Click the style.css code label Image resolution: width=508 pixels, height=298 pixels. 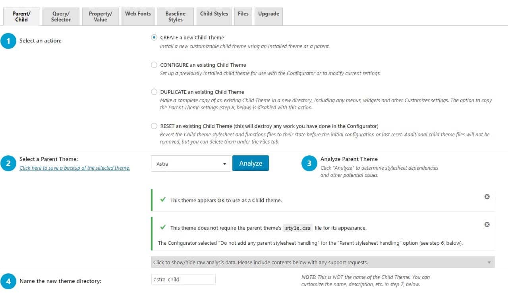click(298, 228)
